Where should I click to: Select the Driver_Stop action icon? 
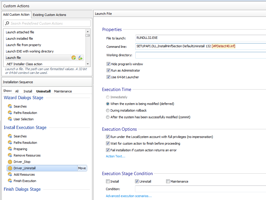pyautogui.click(x=10, y=162)
